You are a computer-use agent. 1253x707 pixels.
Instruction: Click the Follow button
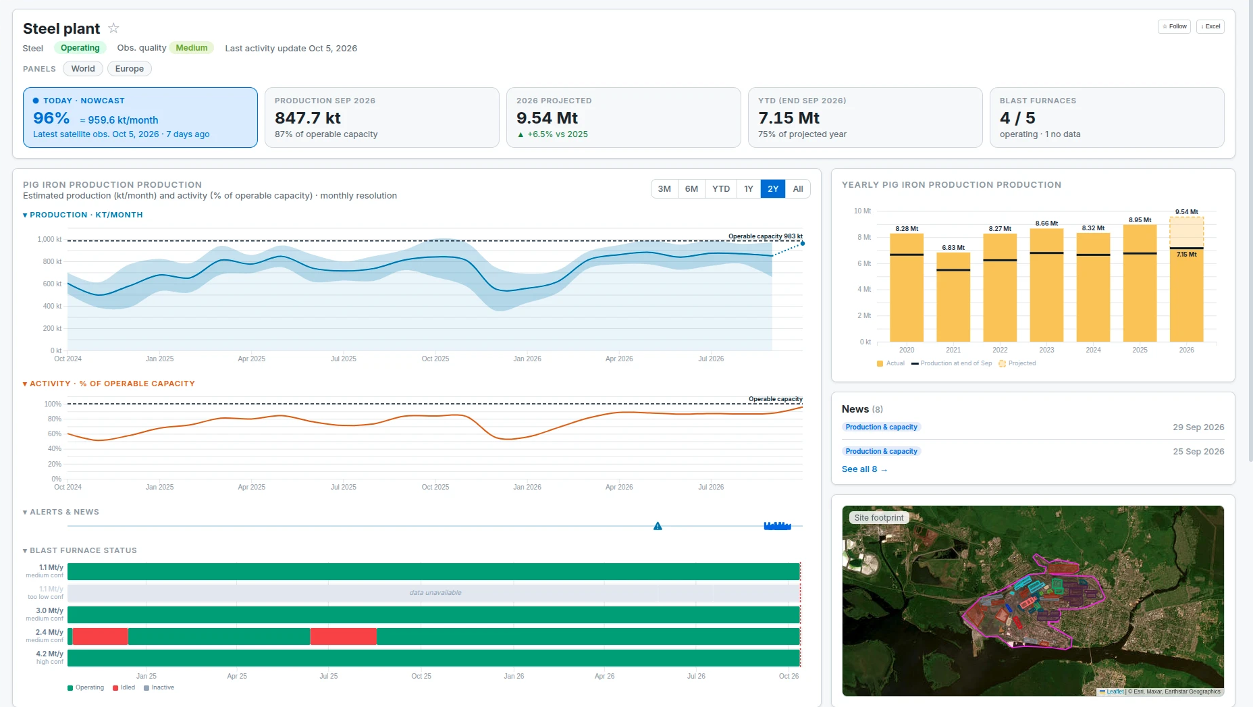pyautogui.click(x=1174, y=26)
